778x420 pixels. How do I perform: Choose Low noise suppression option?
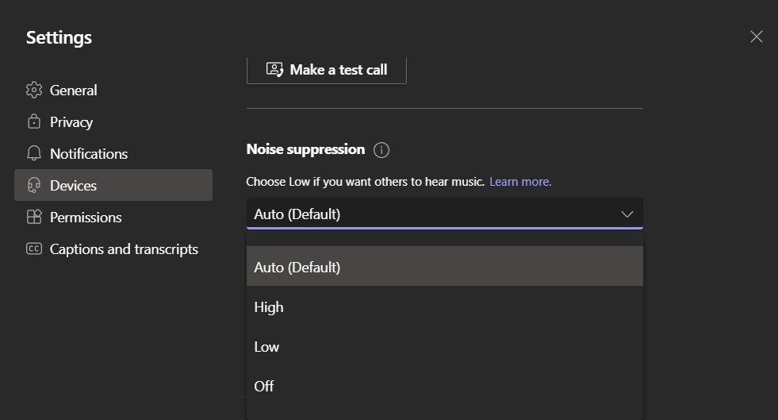pyautogui.click(x=445, y=346)
